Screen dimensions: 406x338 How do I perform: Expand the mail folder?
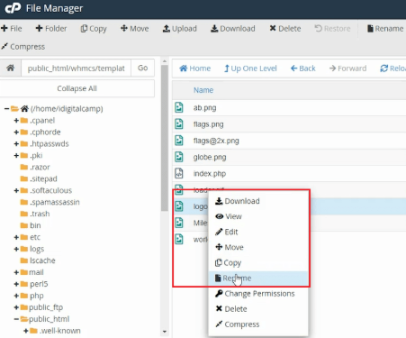click(16, 272)
